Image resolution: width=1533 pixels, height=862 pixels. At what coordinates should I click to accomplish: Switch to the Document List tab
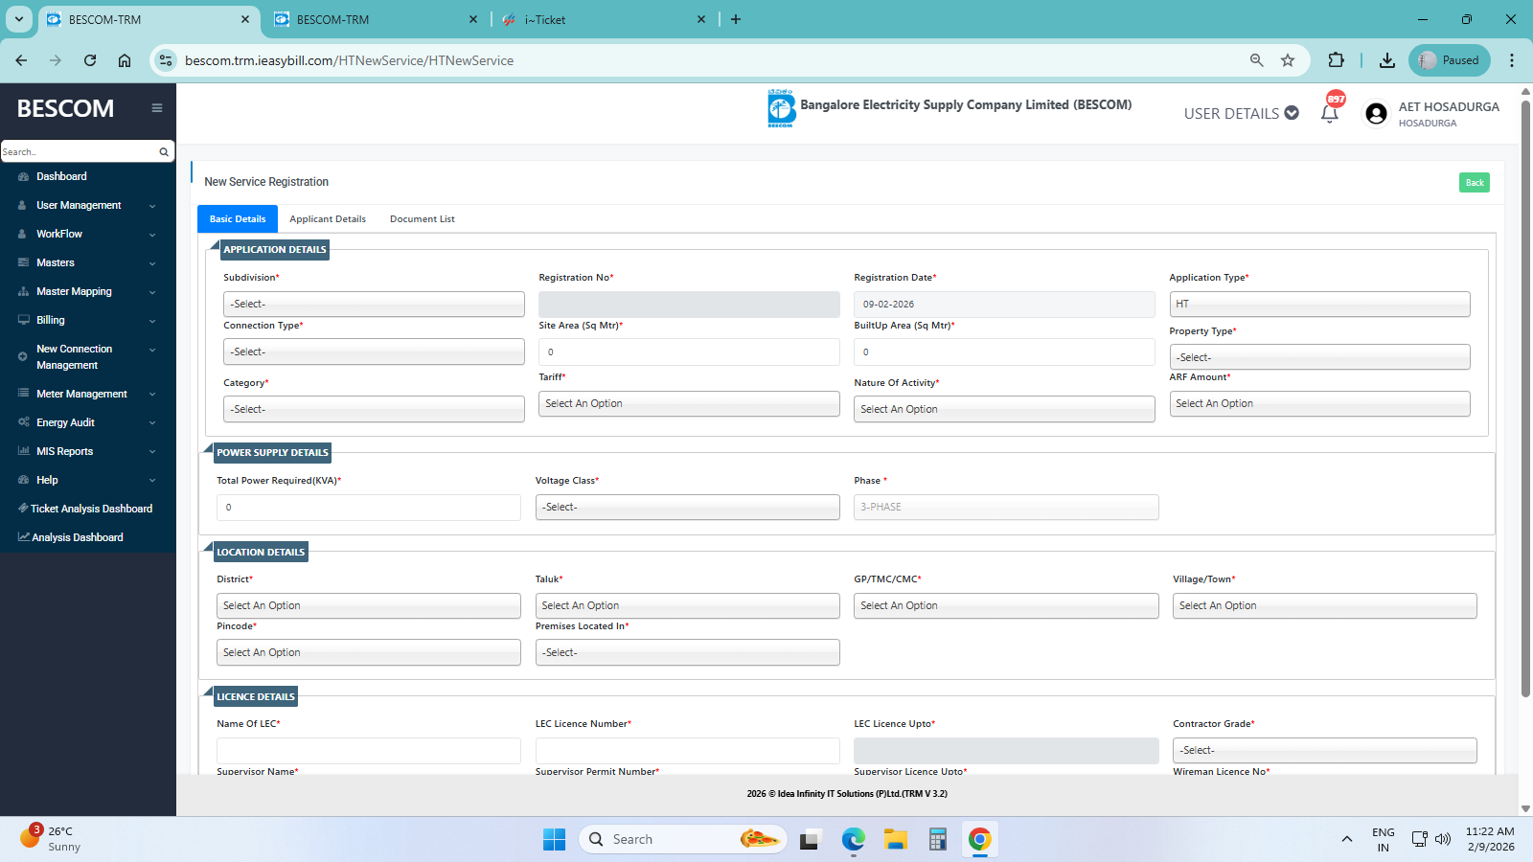tap(422, 219)
